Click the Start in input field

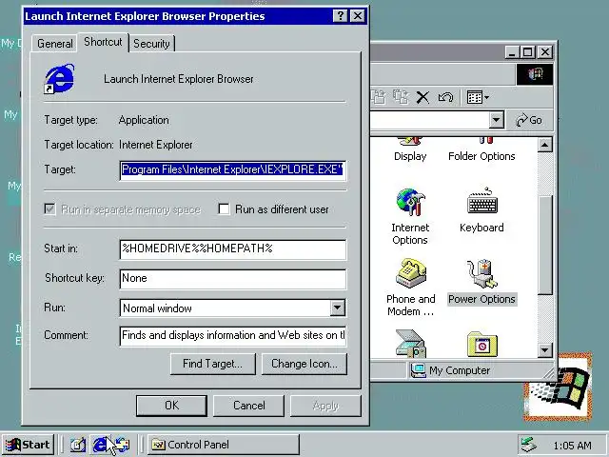[x=232, y=249]
